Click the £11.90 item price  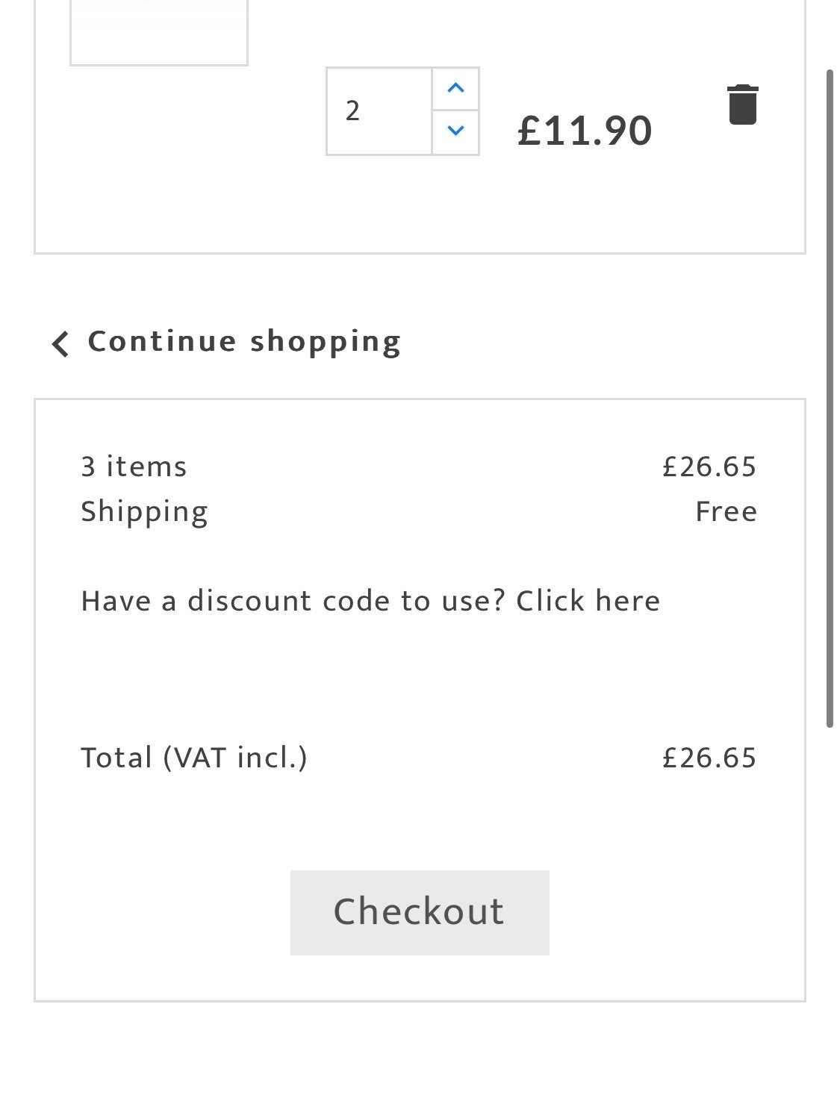pos(585,131)
